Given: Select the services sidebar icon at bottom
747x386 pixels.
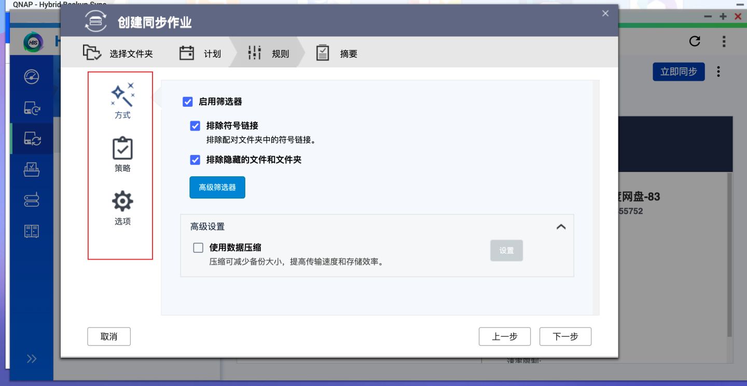Looking at the screenshot, I should pos(31,231).
